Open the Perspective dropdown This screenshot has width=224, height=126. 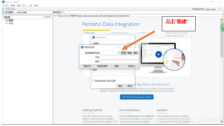[x=213, y=9]
